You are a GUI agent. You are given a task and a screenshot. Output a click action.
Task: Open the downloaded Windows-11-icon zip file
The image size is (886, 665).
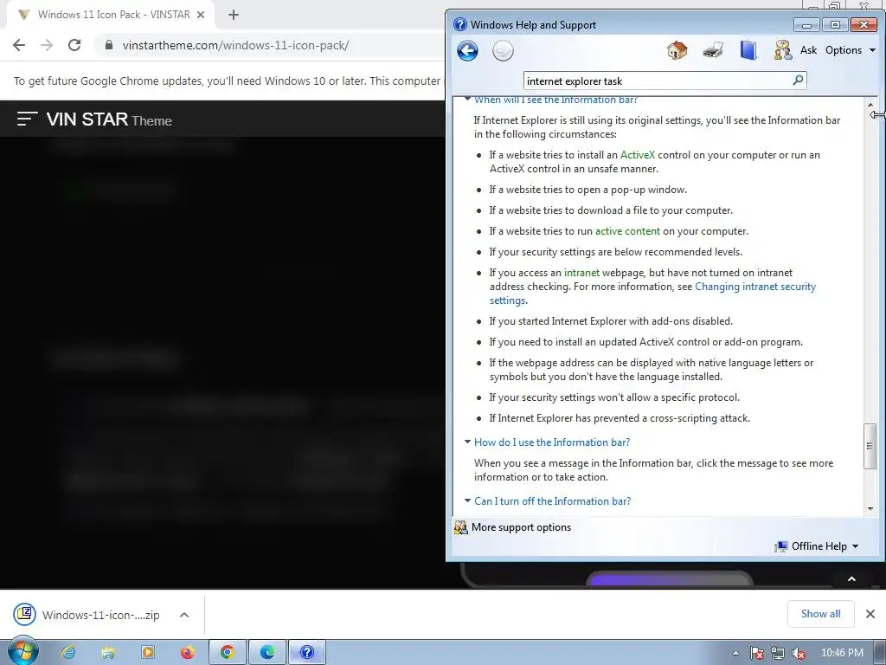click(87, 615)
